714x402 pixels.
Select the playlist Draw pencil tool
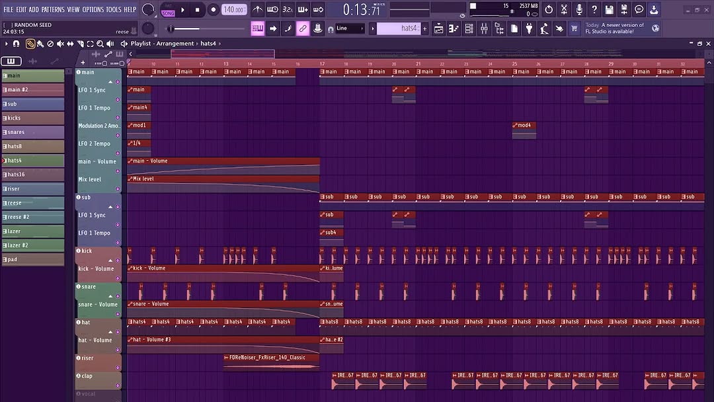(x=30, y=44)
